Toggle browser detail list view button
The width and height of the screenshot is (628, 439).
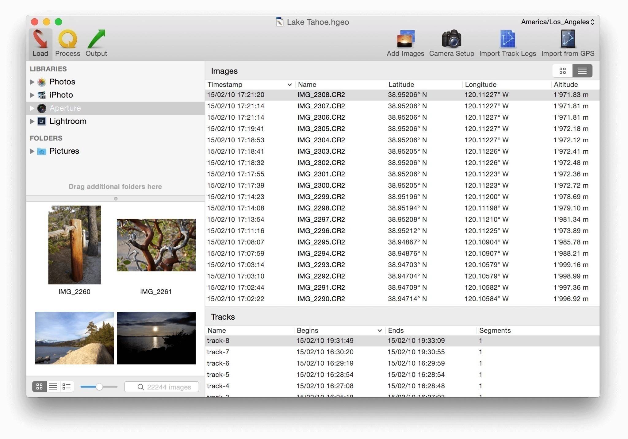pyautogui.click(x=67, y=387)
